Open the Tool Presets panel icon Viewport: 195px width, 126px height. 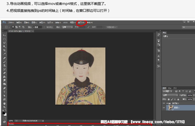click(x=159, y=66)
